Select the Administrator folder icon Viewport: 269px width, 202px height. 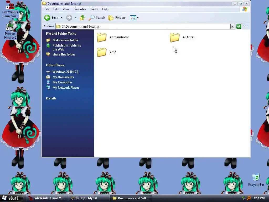coord(102,37)
